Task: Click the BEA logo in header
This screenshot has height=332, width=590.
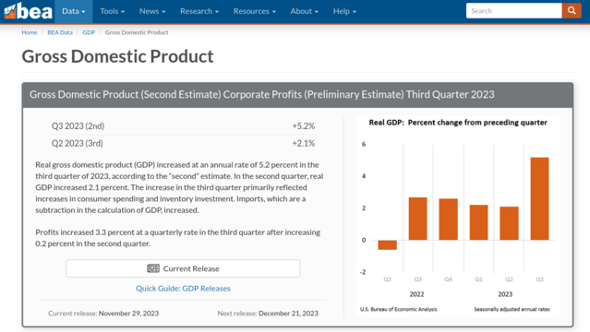Action: pos(28,11)
